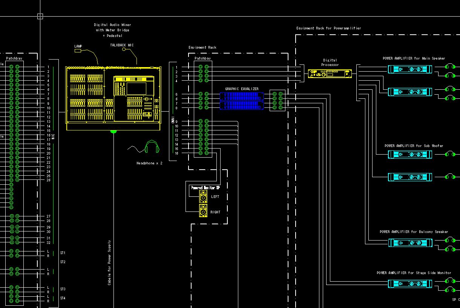This screenshot has height=308, width=460.
Task: Click the "LAMP" text label
Action: (x=78, y=46)
